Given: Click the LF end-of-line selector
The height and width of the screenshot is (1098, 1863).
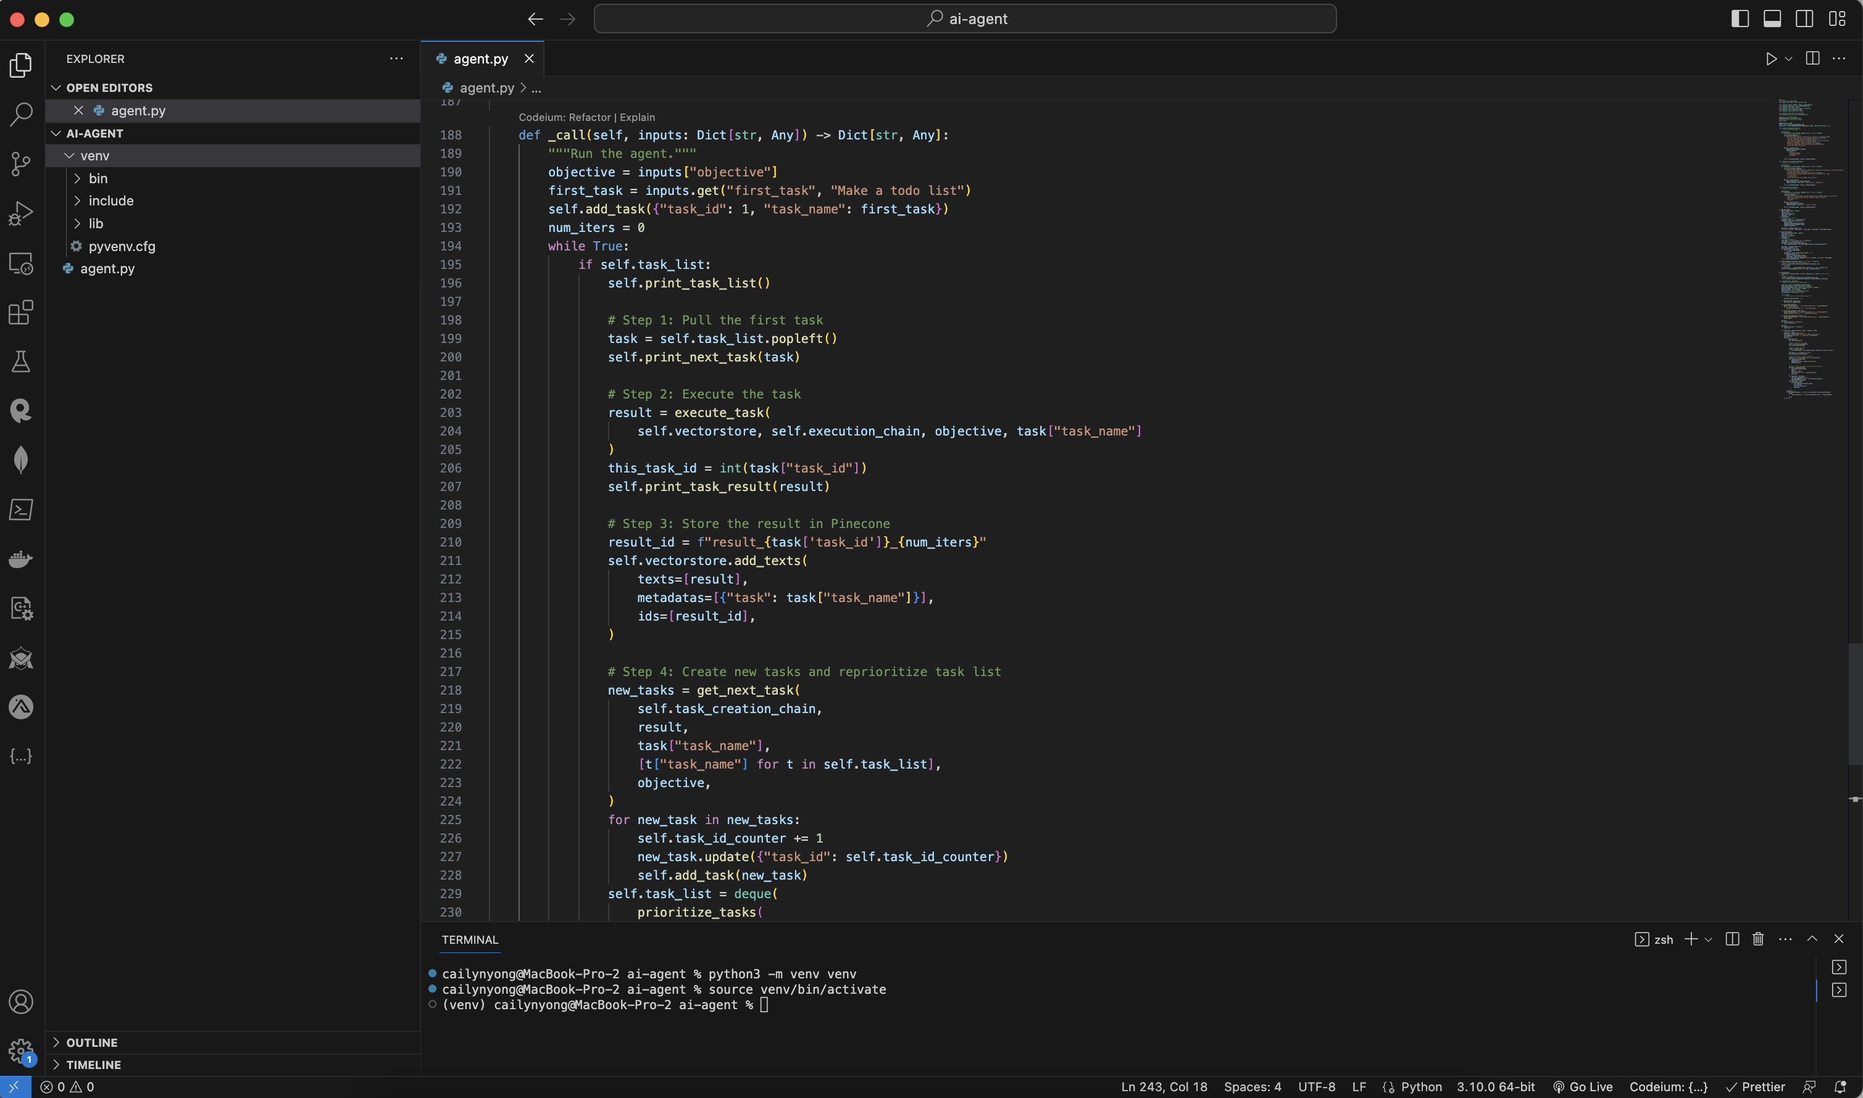Looking at the screenshot, I should click(1359, 1087).
